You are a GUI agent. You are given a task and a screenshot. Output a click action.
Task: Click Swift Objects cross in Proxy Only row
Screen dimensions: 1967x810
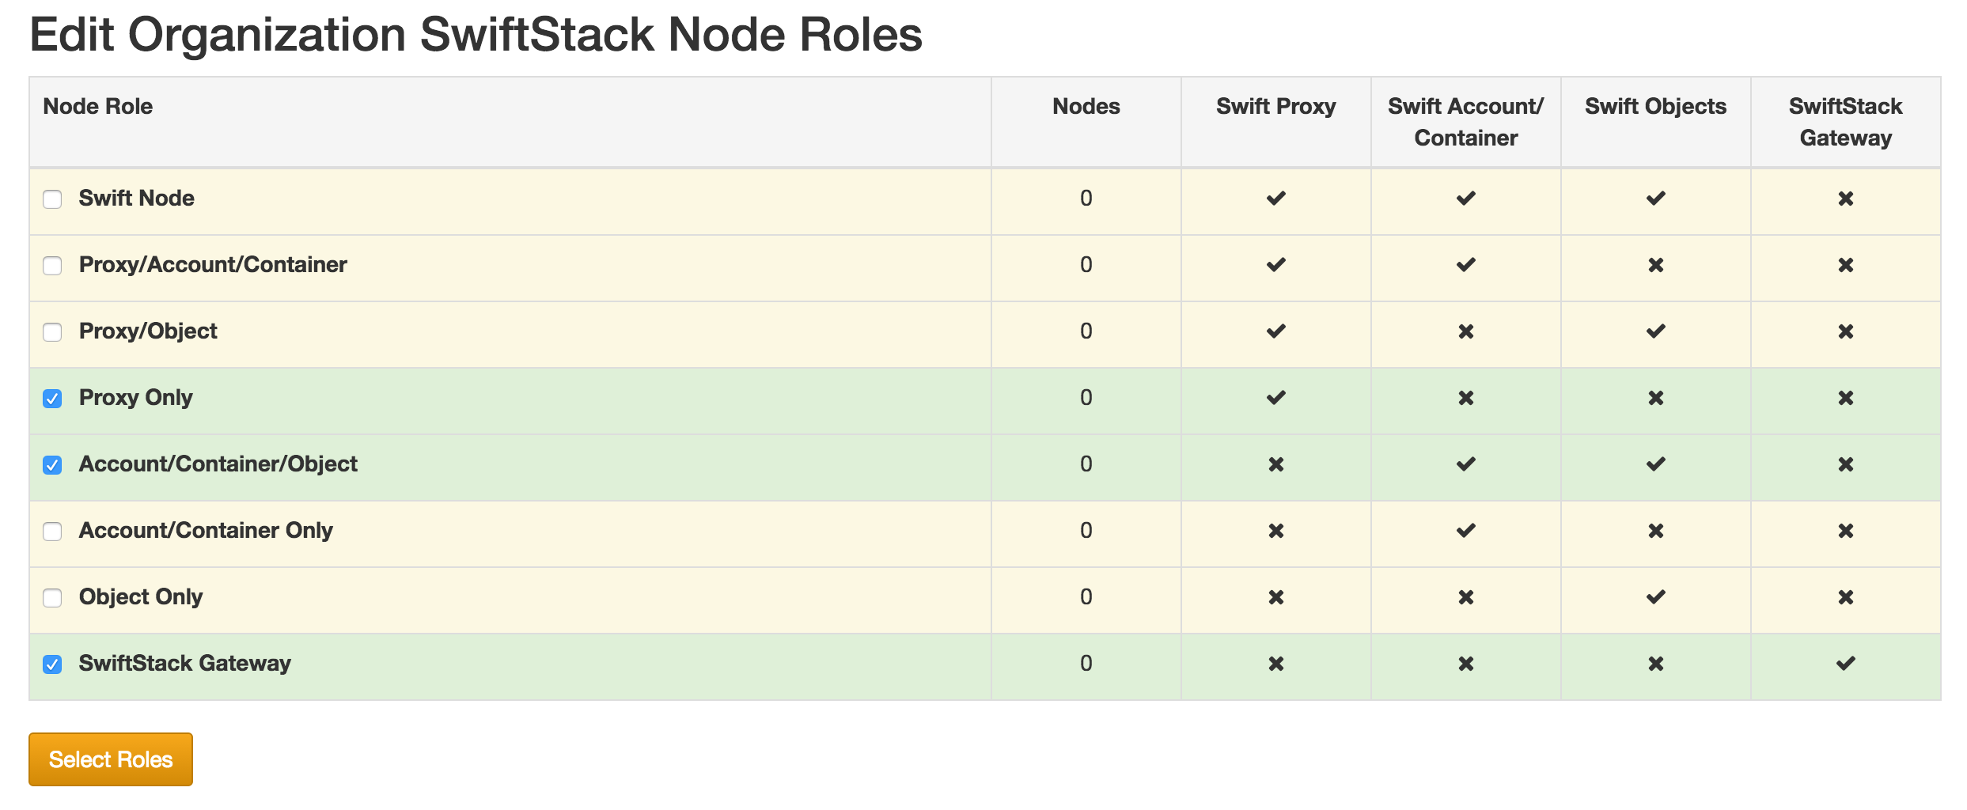(x=1656, y=398)
